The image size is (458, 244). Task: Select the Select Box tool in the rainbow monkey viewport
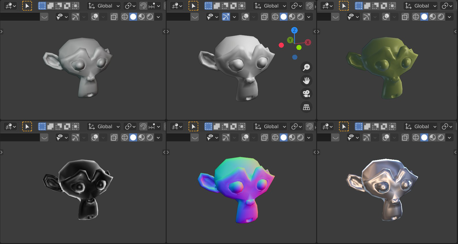193,126
